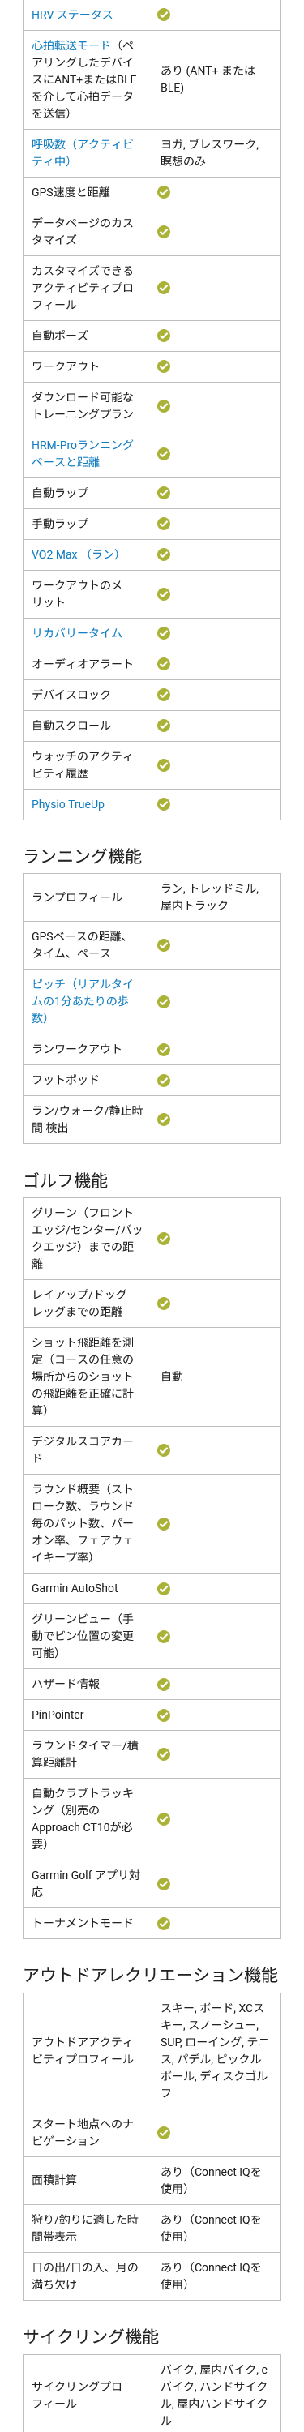Viewport: 304px width, 2432px height.
Task: Click the checkmark icon beside HRV ステータス
Action: 163,14
